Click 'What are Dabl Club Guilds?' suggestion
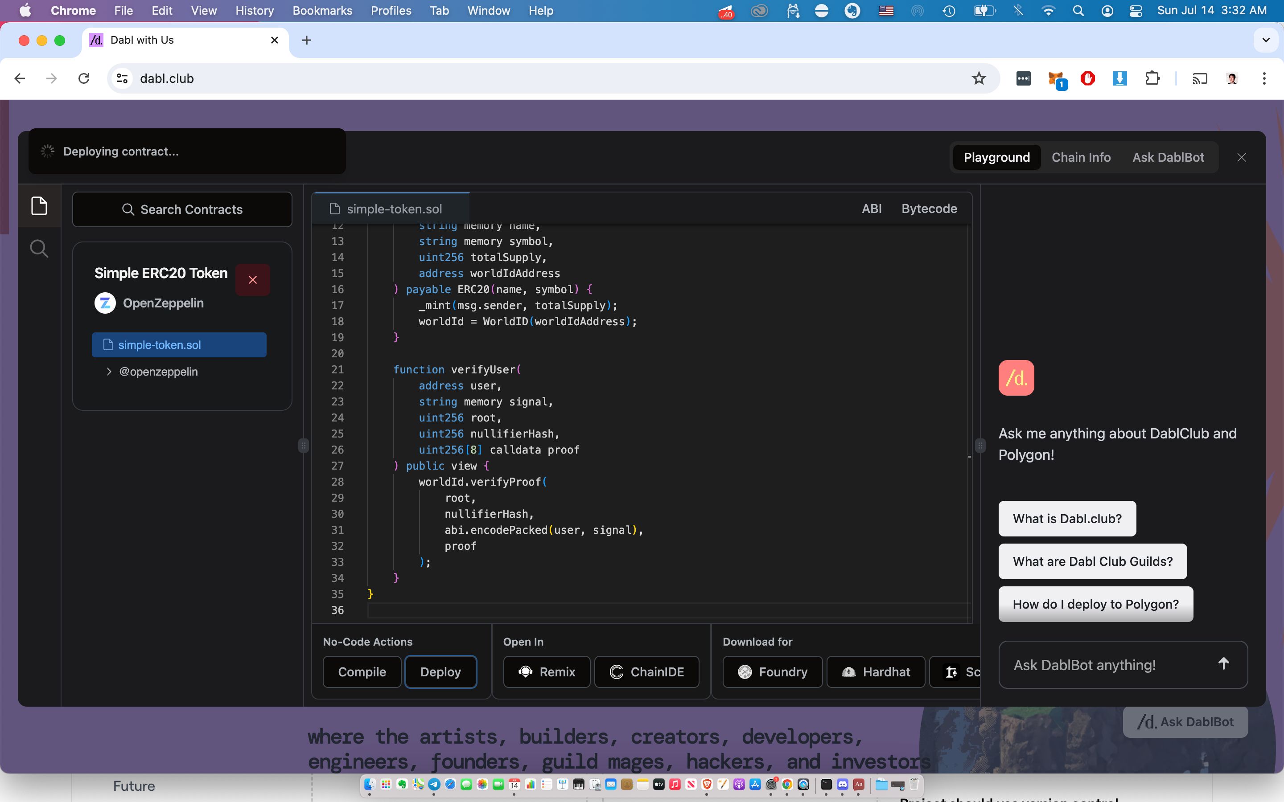 [1092, 561]
